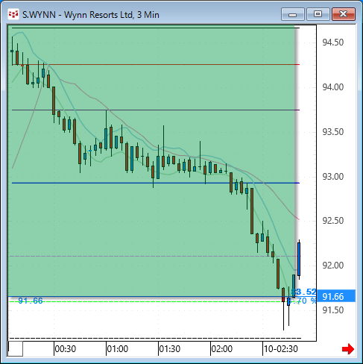Click the 93.50 price axis label
Viewport: 363px width, 364px height.
(x=333, y=132)
